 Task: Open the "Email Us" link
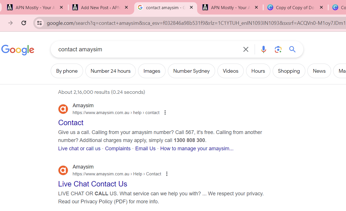[145, 148]
